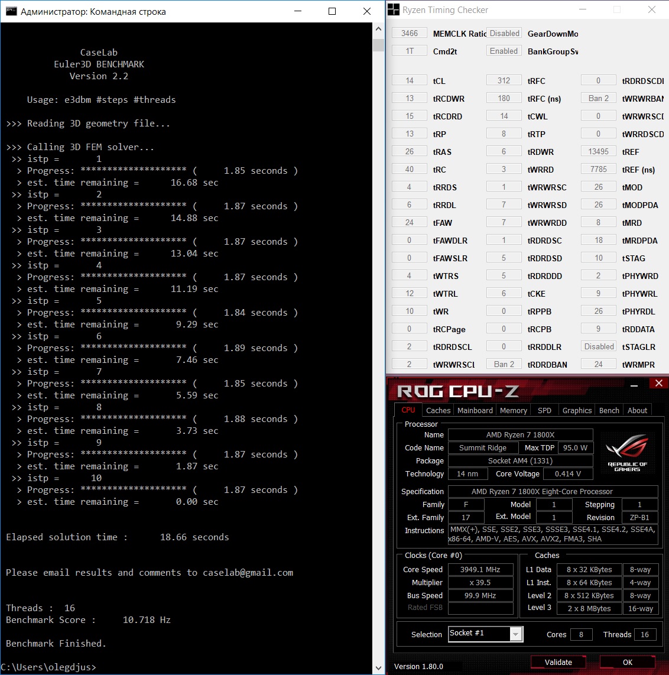Click the ROG CPU-Z title logo
The width and height of the screenshot is (669, 675).
457,391
